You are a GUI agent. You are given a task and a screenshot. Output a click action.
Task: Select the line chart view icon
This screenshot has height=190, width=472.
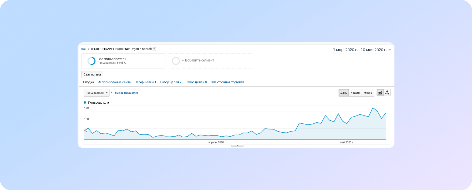(x=380, y=93)
